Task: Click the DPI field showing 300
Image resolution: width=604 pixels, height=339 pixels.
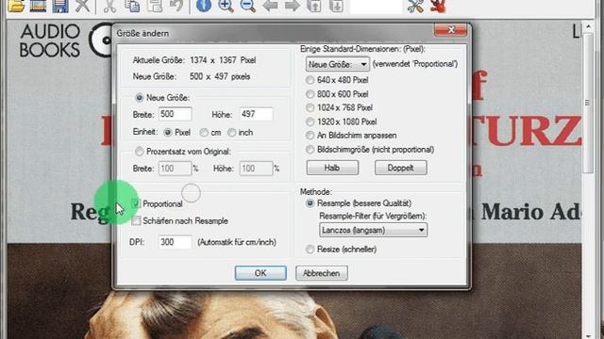Action: [x=175, y=242]
